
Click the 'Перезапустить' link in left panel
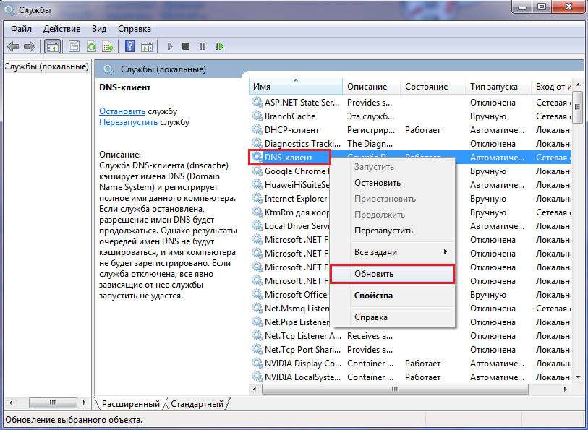click(x=128, y=122)
